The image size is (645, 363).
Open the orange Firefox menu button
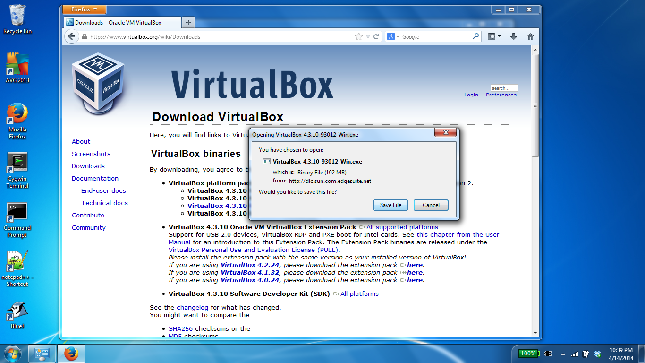click(84, 9)
